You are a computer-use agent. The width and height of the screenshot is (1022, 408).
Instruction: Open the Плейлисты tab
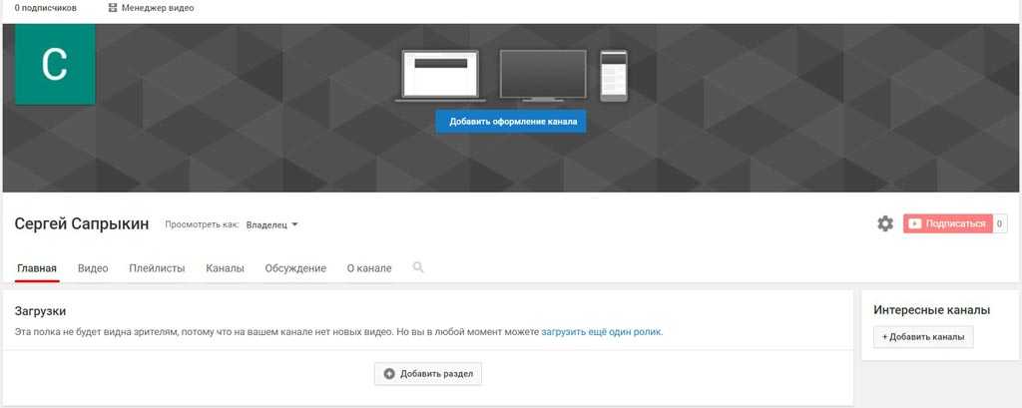pos(157,268)
